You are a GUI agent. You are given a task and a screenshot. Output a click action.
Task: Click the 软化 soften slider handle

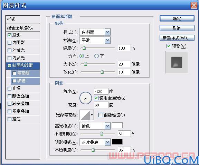[102, 72]
